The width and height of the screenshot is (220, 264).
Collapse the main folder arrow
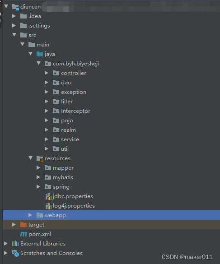pos(23,44)
